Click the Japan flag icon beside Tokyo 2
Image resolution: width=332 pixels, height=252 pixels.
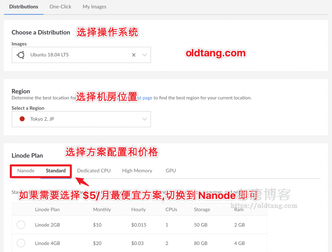click(22, 119)
